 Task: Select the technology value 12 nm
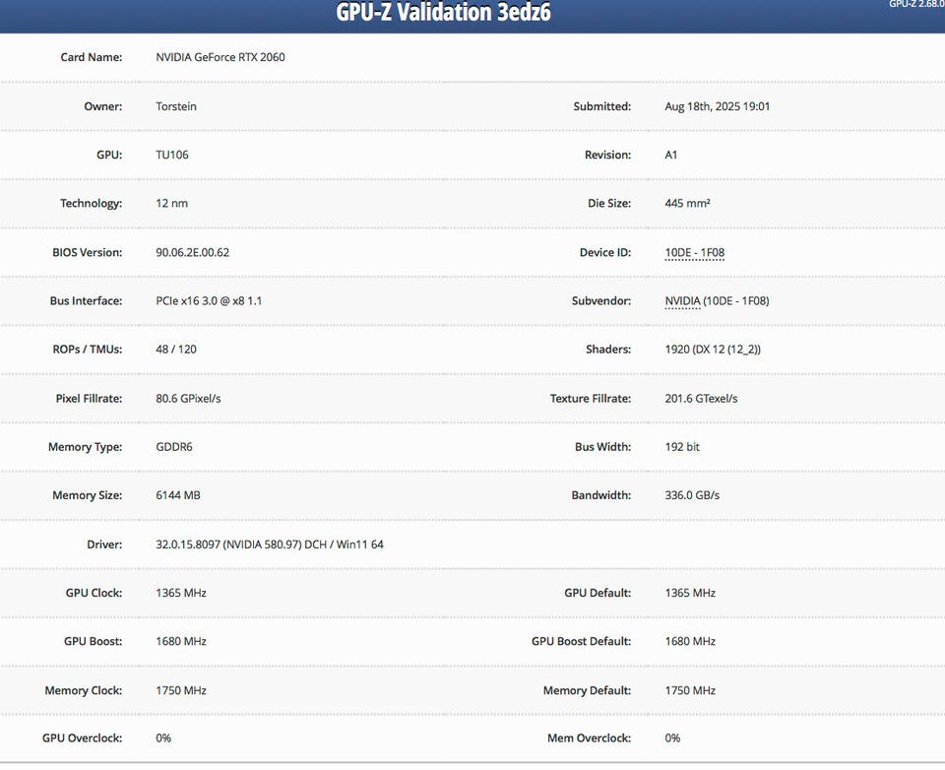pos(171,203)
